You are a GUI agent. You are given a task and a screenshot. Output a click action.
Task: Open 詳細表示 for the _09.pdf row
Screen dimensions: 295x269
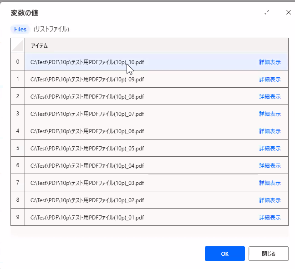pyautogui.click(x=270, y=80)
